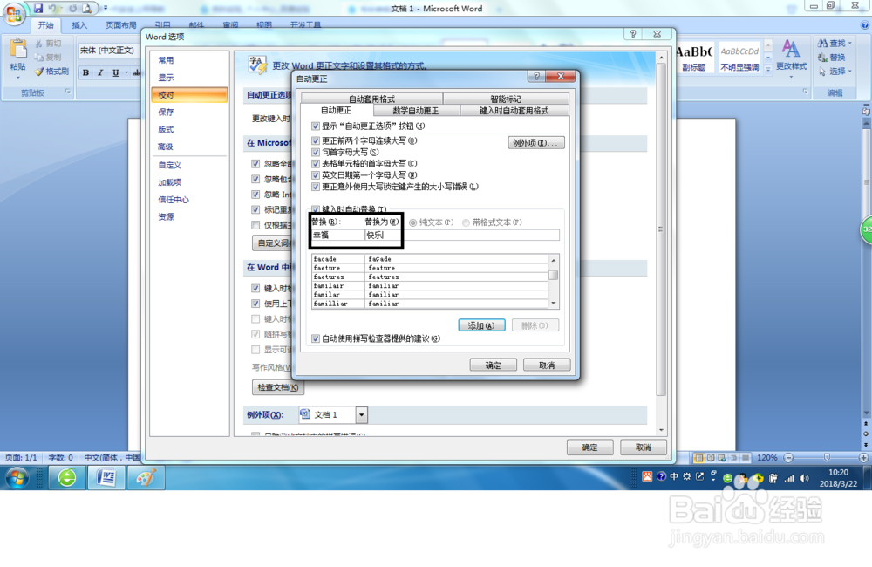
Task: Open the clipboard group dialog launcher
Action: point(68,92)
